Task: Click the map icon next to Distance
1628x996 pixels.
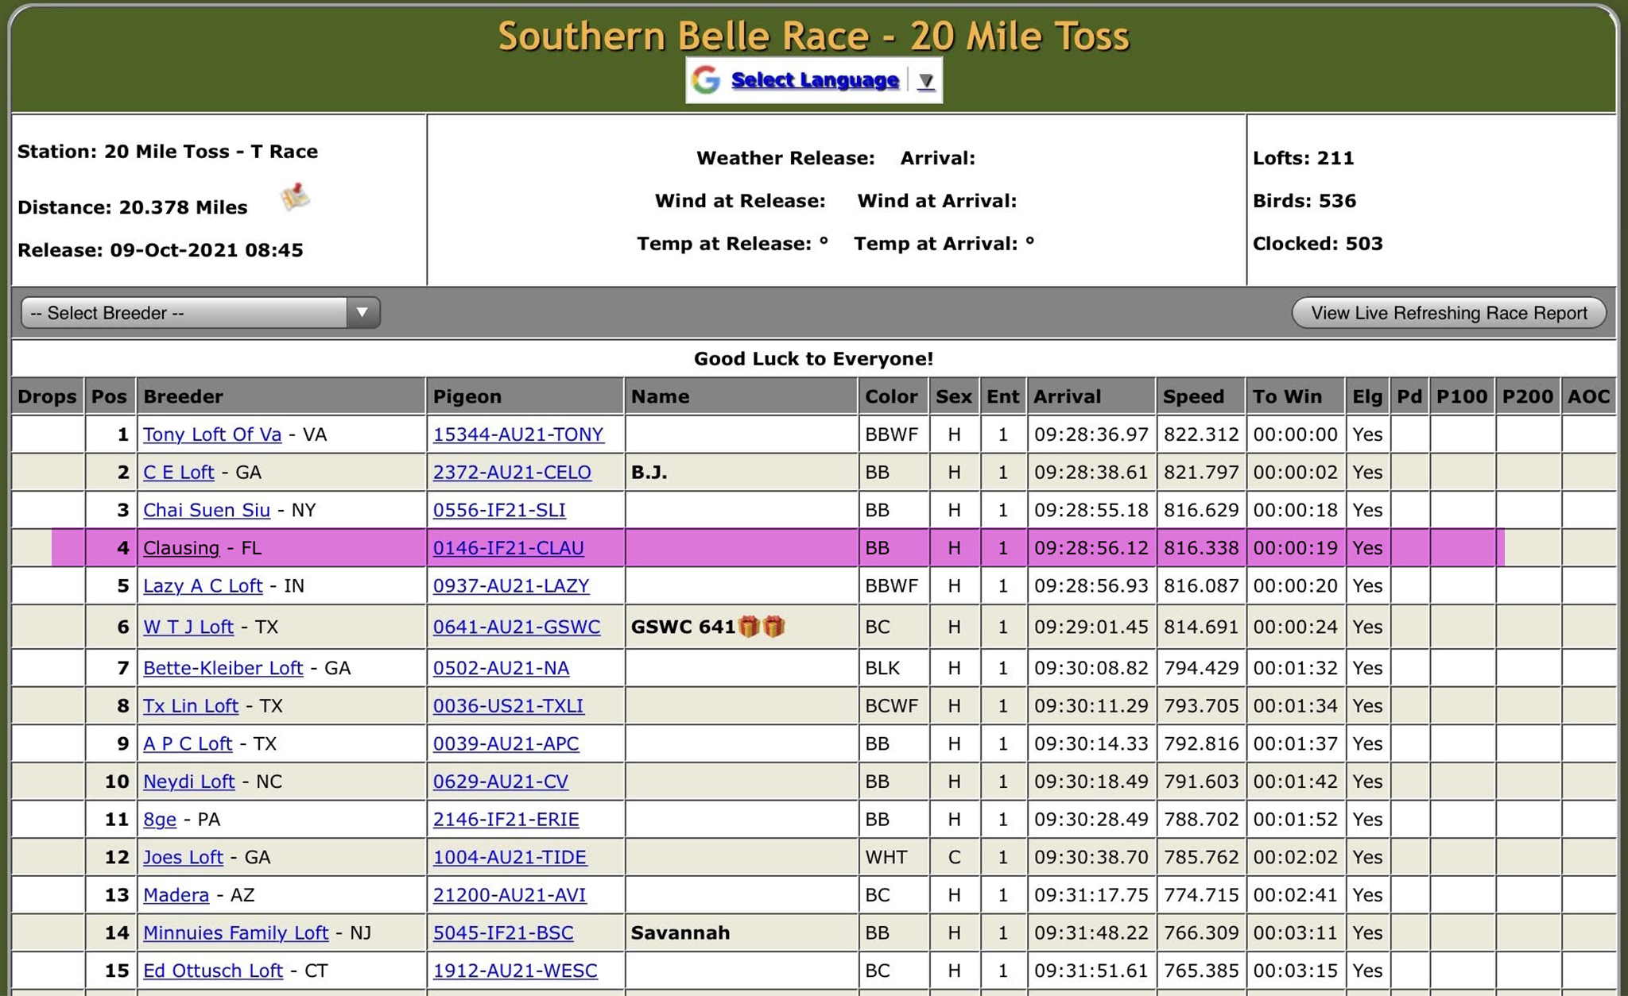Action: (295, 197)
